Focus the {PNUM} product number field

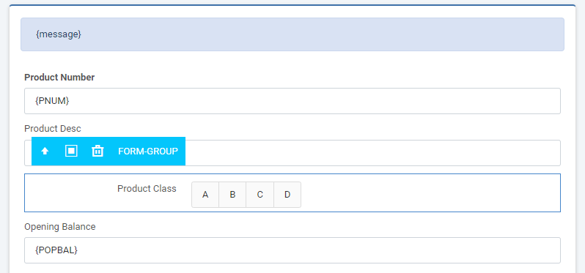tap(292, 101)
